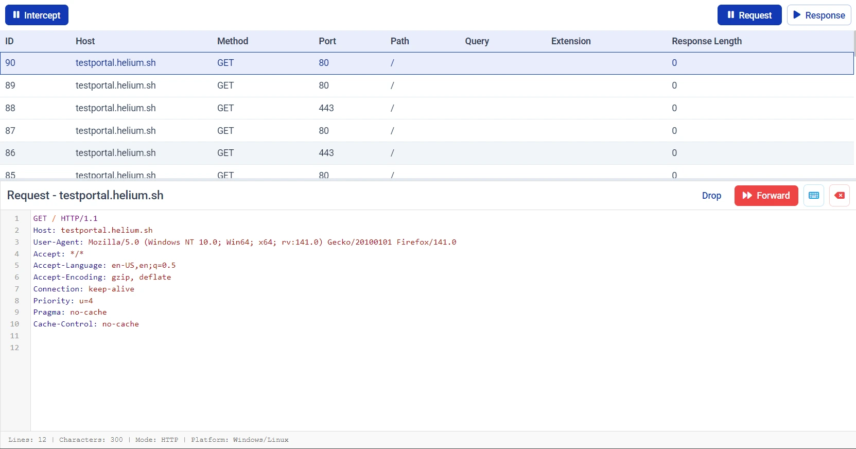The height and width of the screenshot is (449, 856).
Task: Click Characters: 300 status entry
Action: (91, 440)
